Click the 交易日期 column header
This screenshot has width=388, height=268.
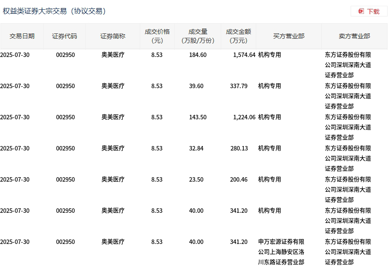(x=22, y=36)
